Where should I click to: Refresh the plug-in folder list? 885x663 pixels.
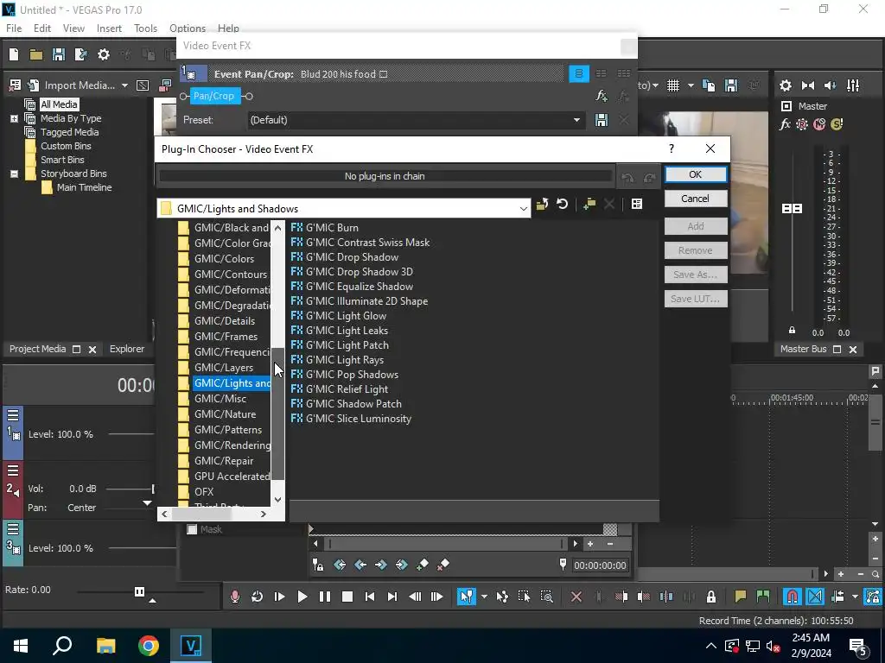point(562,204)
